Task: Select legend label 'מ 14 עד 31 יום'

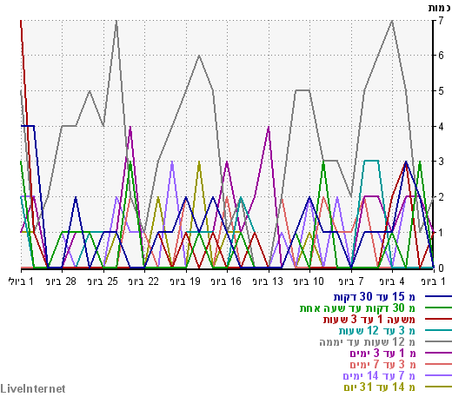Action: click(380, 387)
